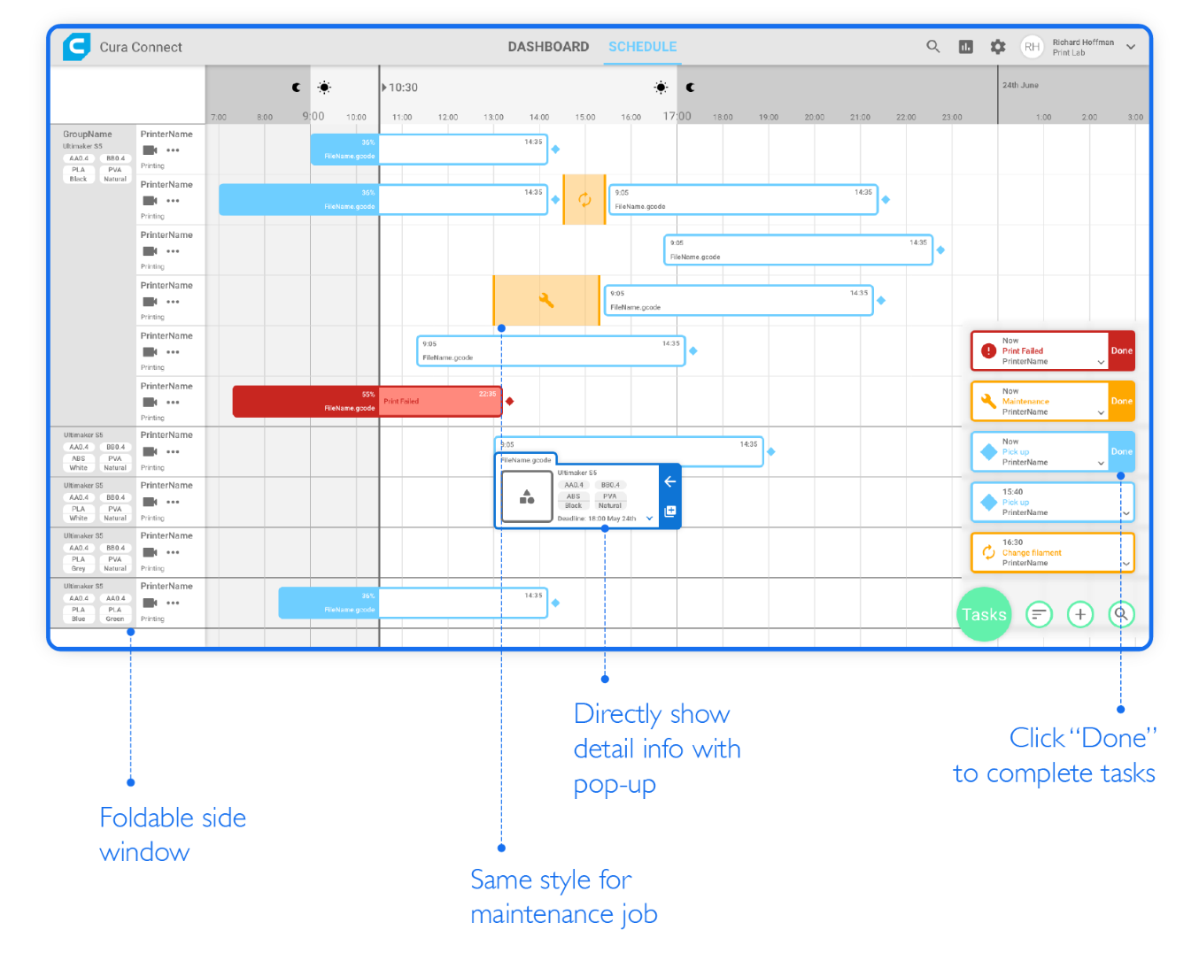Open more options in ABS White printer row
Viewport: 1199px width, 961px height.
coord(173,452)
